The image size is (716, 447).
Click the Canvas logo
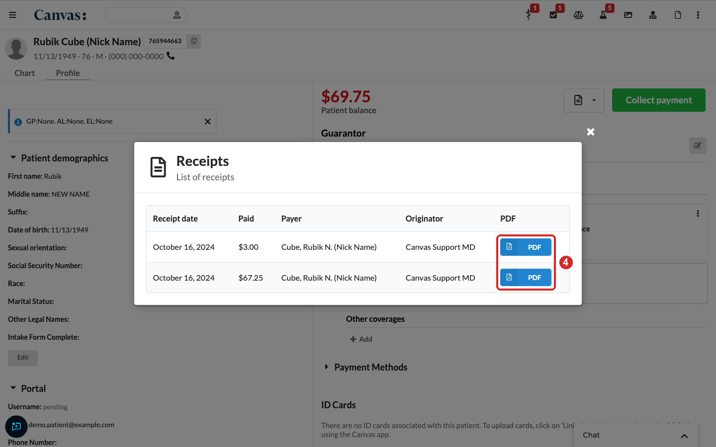(x=60, y=15)
